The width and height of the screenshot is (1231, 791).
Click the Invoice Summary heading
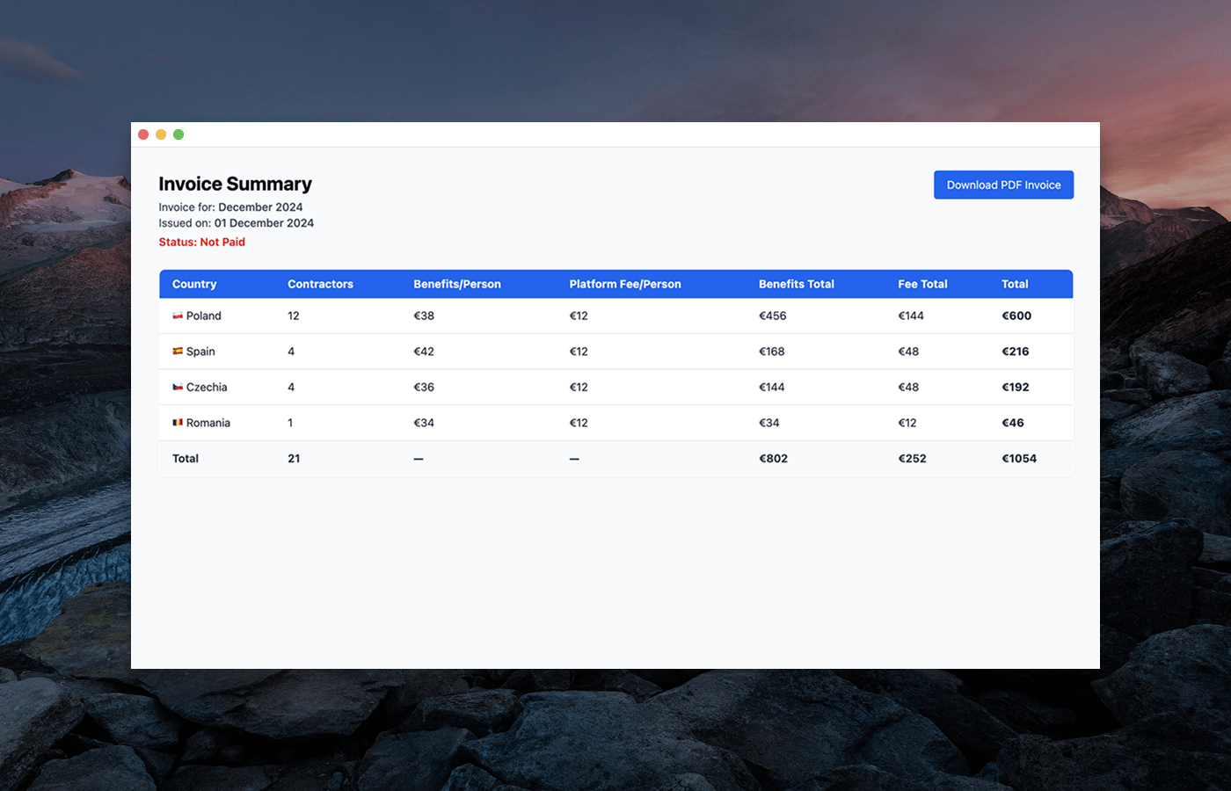coord(236,184)
